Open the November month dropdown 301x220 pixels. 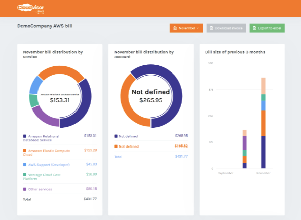coord(186,28)
